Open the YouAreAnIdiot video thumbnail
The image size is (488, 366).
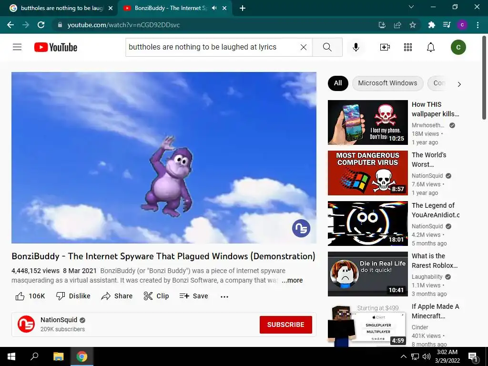click(367, 224)
